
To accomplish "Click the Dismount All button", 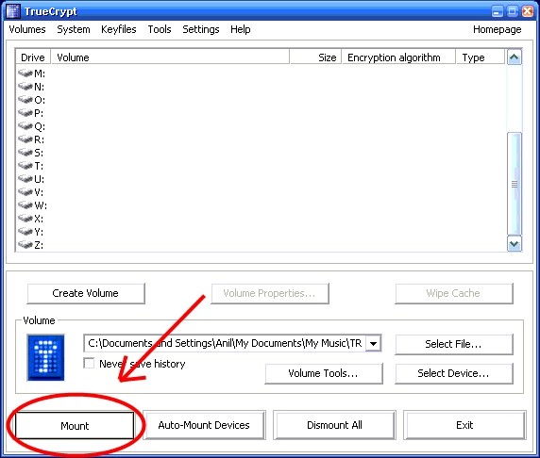I will tap(334, 425).
